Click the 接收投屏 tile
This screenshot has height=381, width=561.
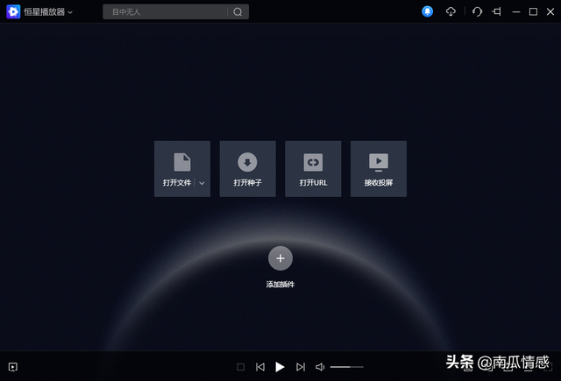(x=379, y=169)
